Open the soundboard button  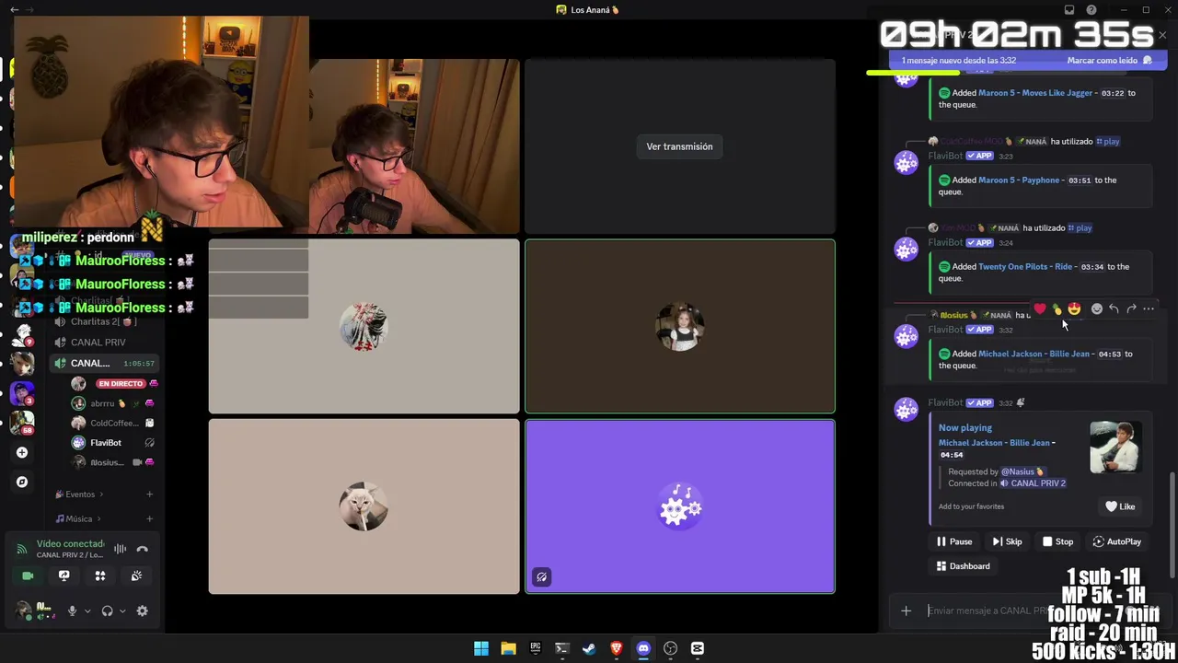pos(136,576)
